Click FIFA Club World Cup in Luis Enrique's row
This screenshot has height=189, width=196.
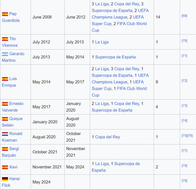[119, 92]
